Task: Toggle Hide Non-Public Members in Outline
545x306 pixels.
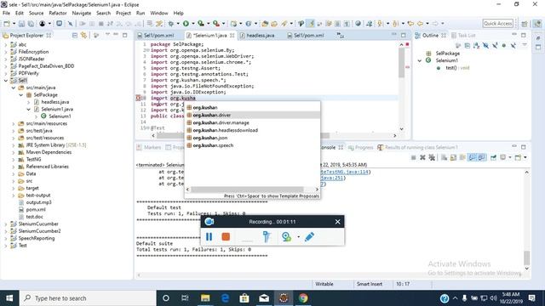Action: tap(503, 45)
